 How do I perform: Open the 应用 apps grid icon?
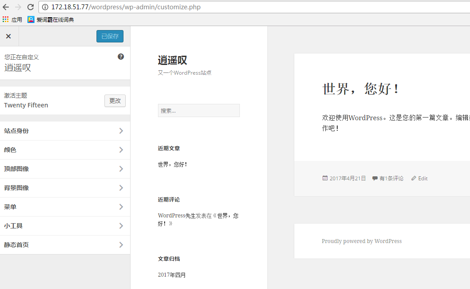click(x=5, y=19)
